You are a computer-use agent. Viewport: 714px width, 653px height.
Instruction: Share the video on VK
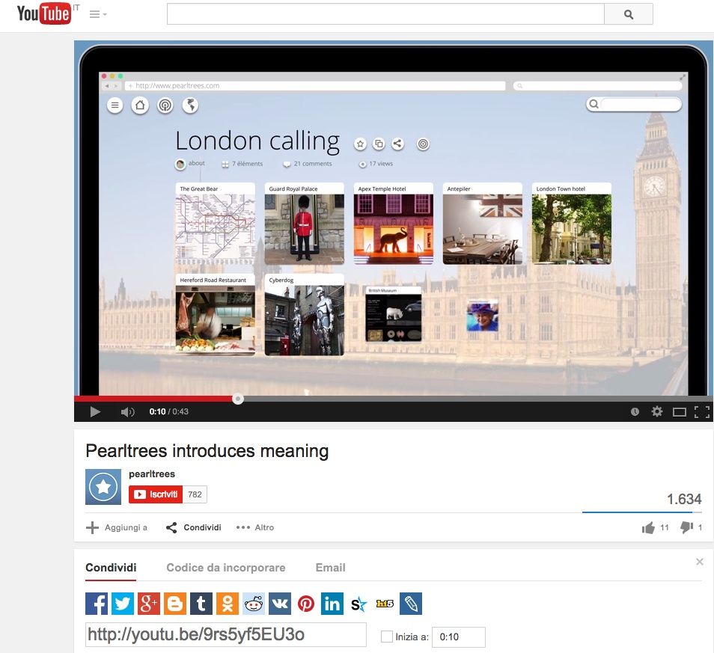coord(280,604)
